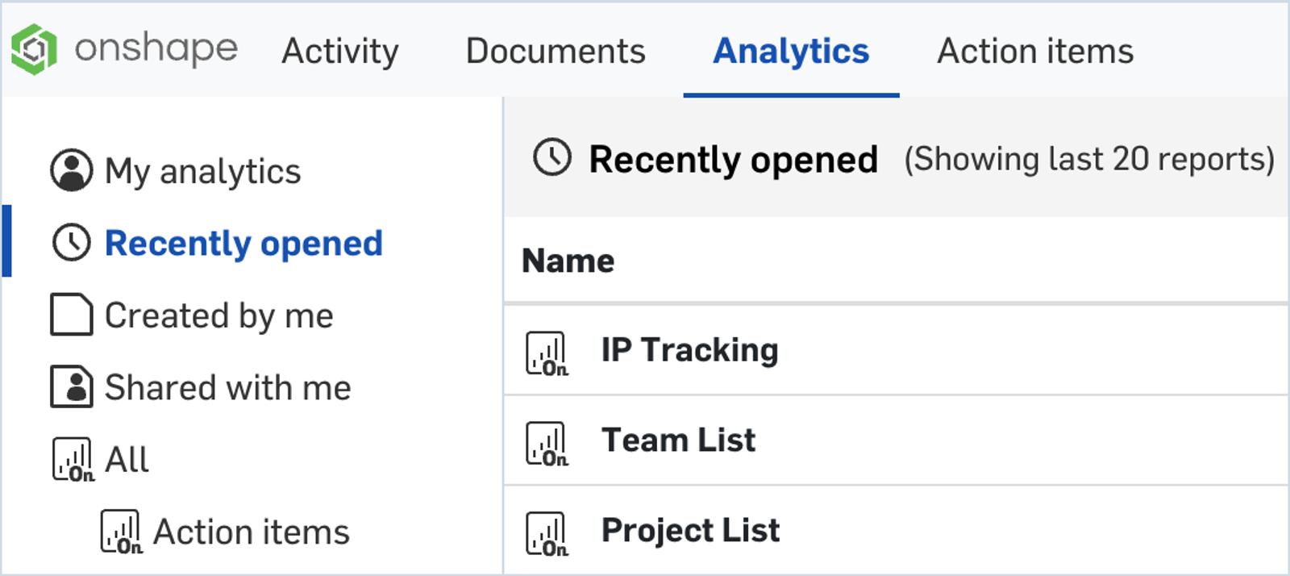This screenshot has height=576, width=1290.
Task: Select the Analytics tab
Action: 791,52
